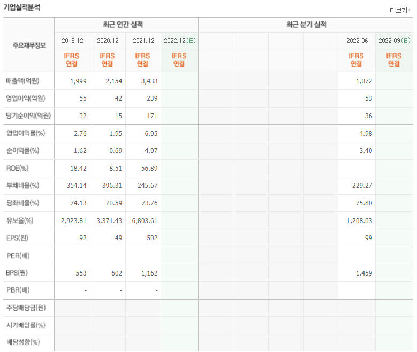Click the 매출액(억원) row label

(22, 81)
